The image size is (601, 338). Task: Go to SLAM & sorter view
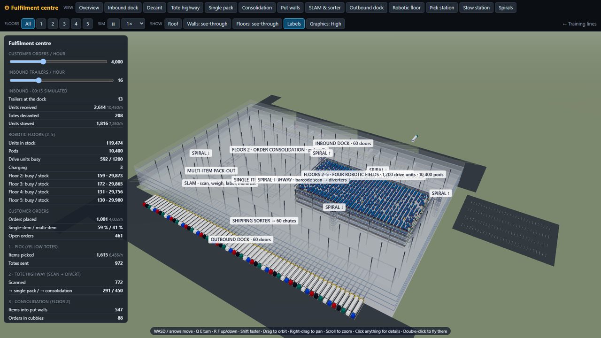coord(324,8)
